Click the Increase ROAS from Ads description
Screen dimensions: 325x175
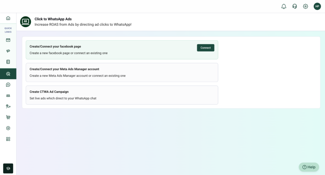(83, 24)
